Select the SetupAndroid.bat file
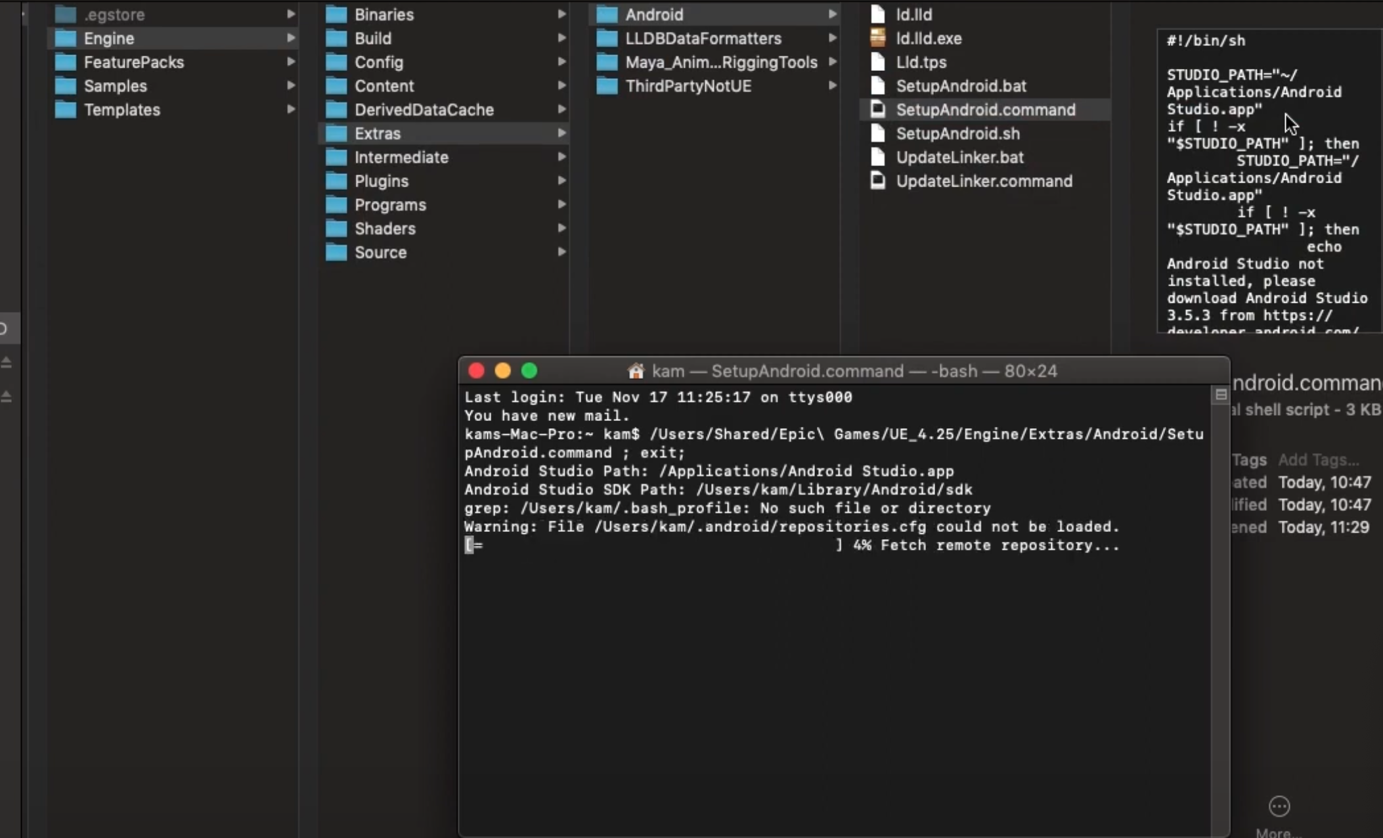 [961, 86]
